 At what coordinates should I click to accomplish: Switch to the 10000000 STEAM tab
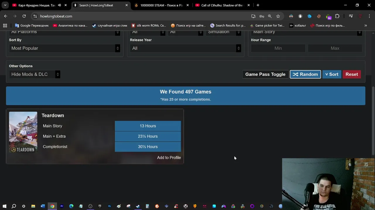point(162,5)
